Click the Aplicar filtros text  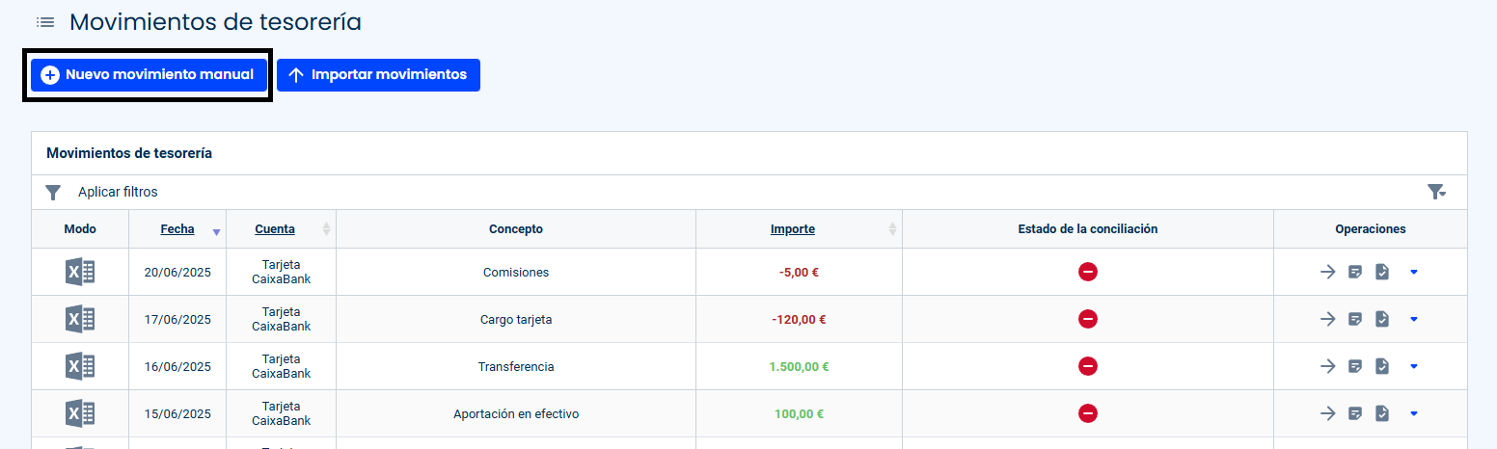(118, 192)
